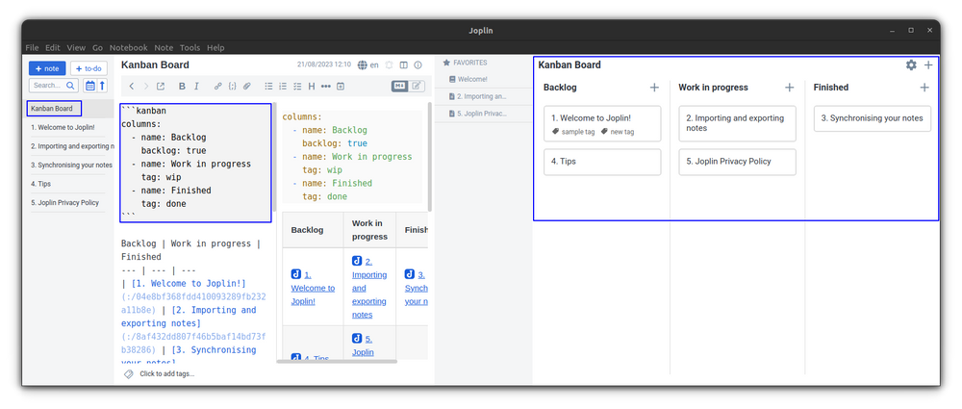Click the italic formatting icon
The height and width of the screenshot is (409, 962).
(x=197, y=87)
